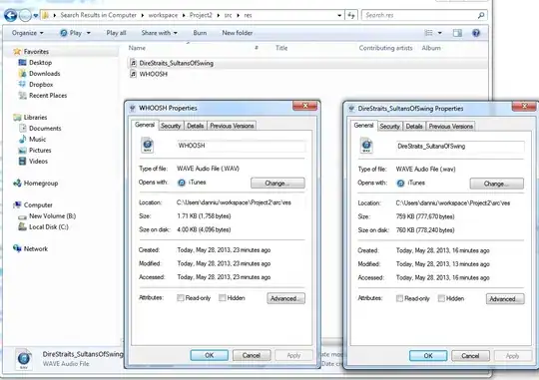Open Previous Versions tab in WHOOSH Properties
The width and height of the screenshot is (539, 380).
(x=232, y=126)
